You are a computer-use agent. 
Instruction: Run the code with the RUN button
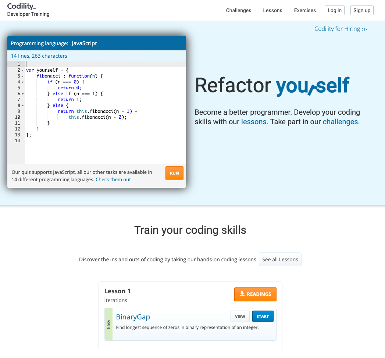coord(174,173)
